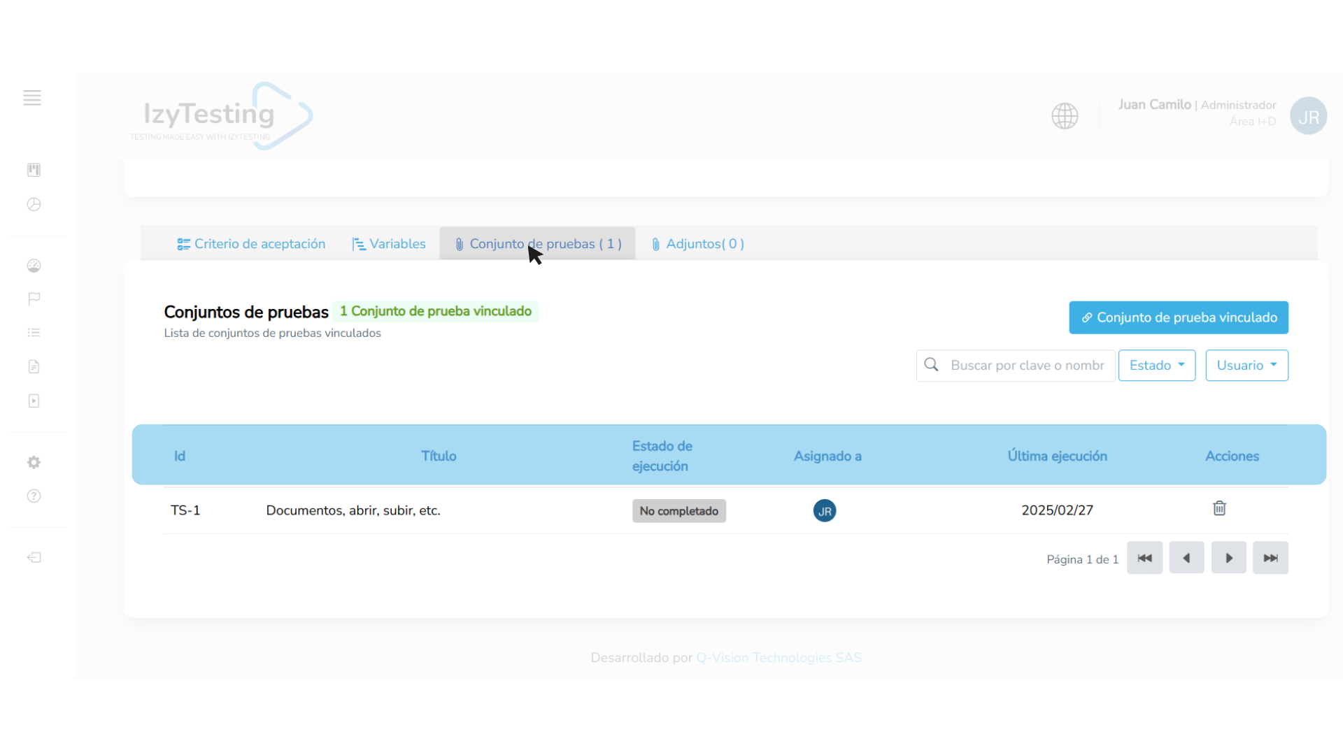Delete test set TS-1 with trash icon

tap(1219, 508)
